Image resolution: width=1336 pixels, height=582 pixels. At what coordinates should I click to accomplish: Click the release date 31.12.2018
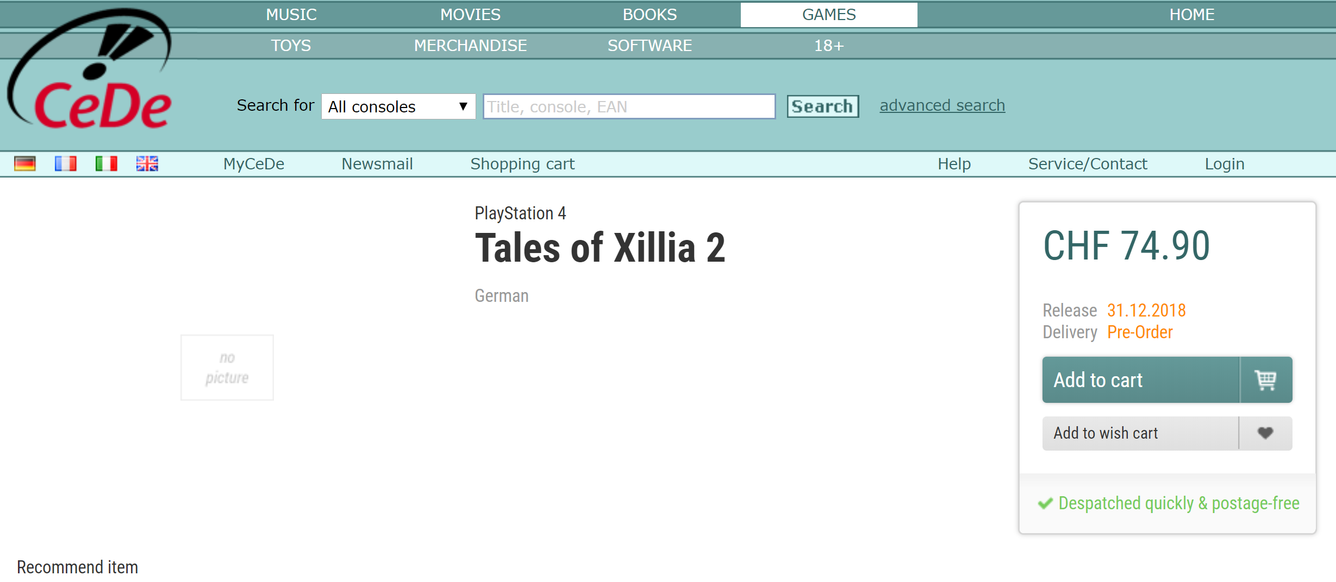pyautogui.click(x=1146, y=311)
